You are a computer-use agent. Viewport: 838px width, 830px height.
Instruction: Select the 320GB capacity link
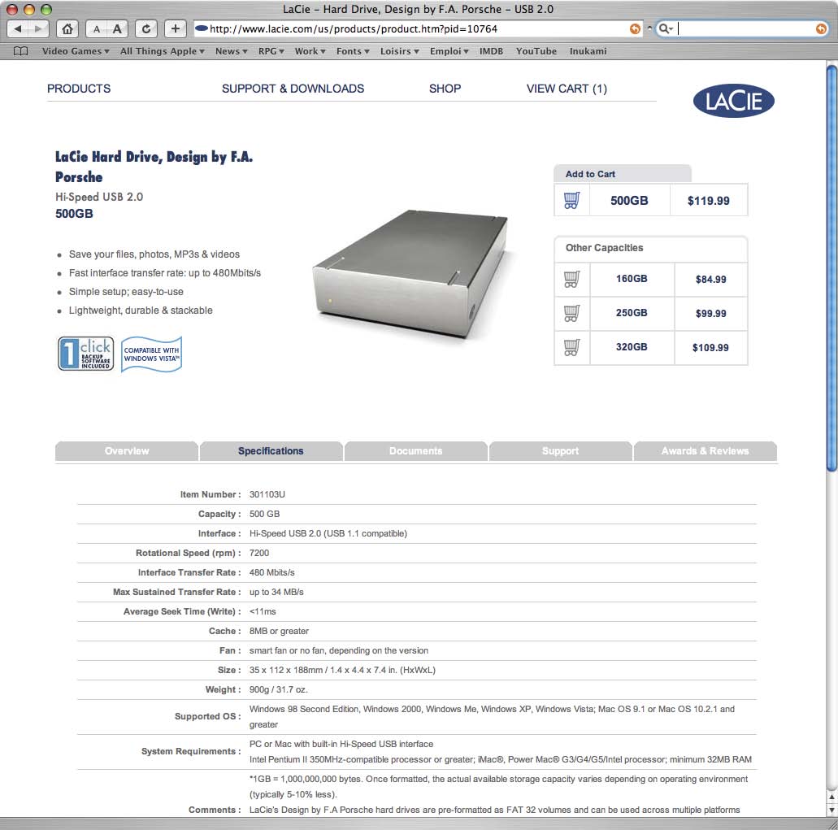click(632, 347)
